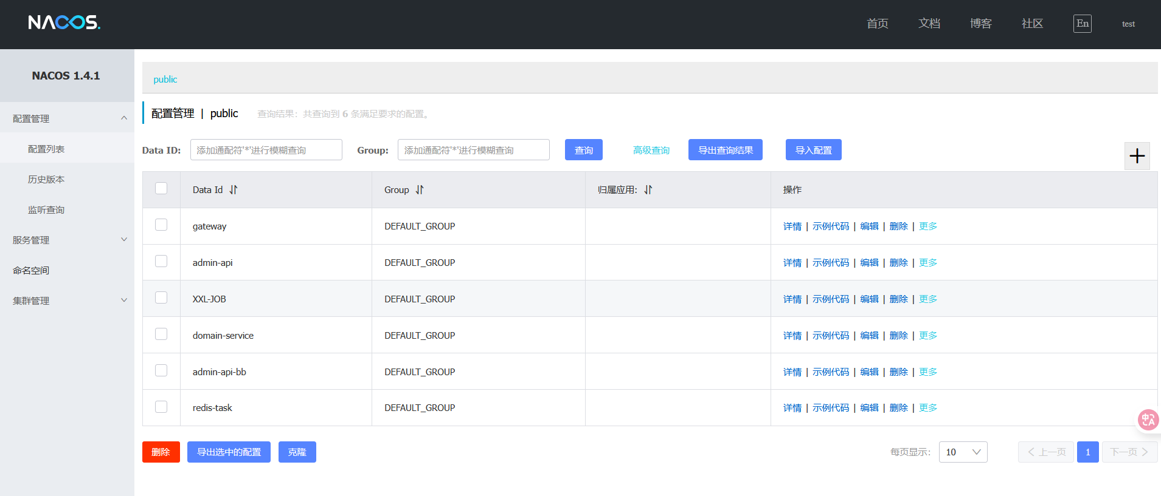The width and height of the screenshot is (1161, 496).
Task: Open 文档 in top navigation
Action: point(929,24)
